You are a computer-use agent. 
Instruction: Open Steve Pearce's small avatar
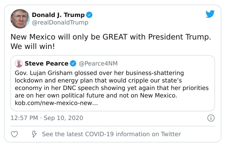19,63
